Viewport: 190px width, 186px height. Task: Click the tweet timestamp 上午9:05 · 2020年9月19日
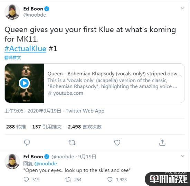(33, 111)
